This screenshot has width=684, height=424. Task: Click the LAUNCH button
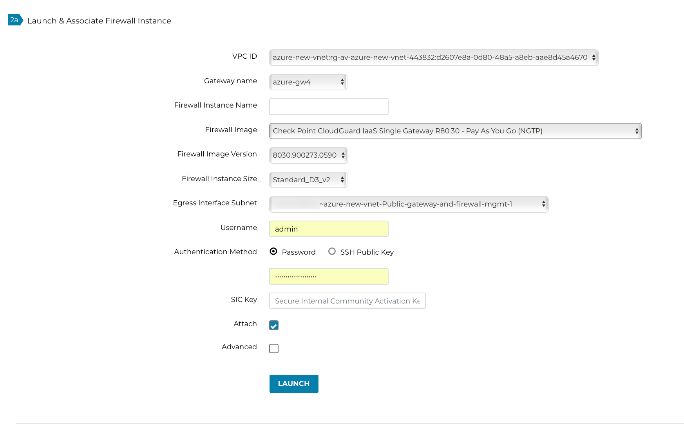[293, 384]
